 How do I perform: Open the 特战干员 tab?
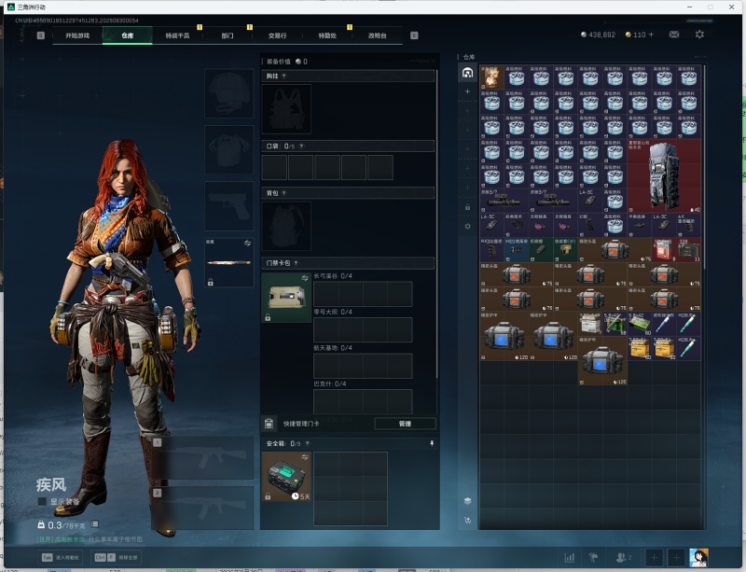coord(177,35)
